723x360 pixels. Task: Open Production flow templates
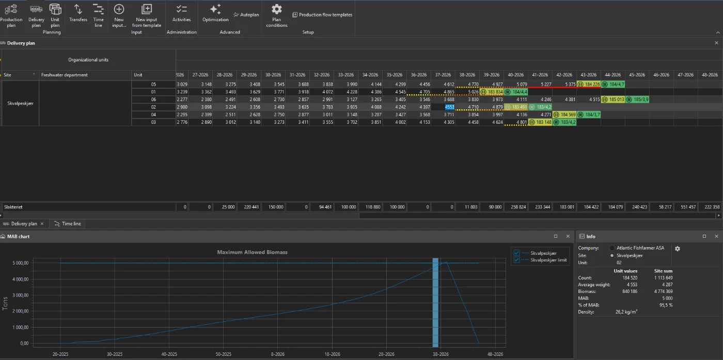point(322,15)
